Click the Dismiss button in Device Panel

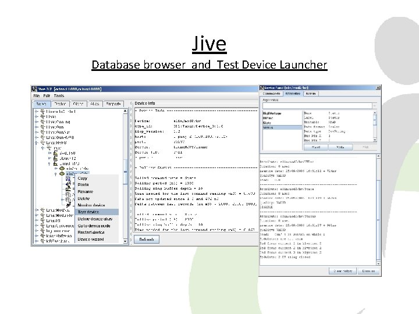click(368, 271)
